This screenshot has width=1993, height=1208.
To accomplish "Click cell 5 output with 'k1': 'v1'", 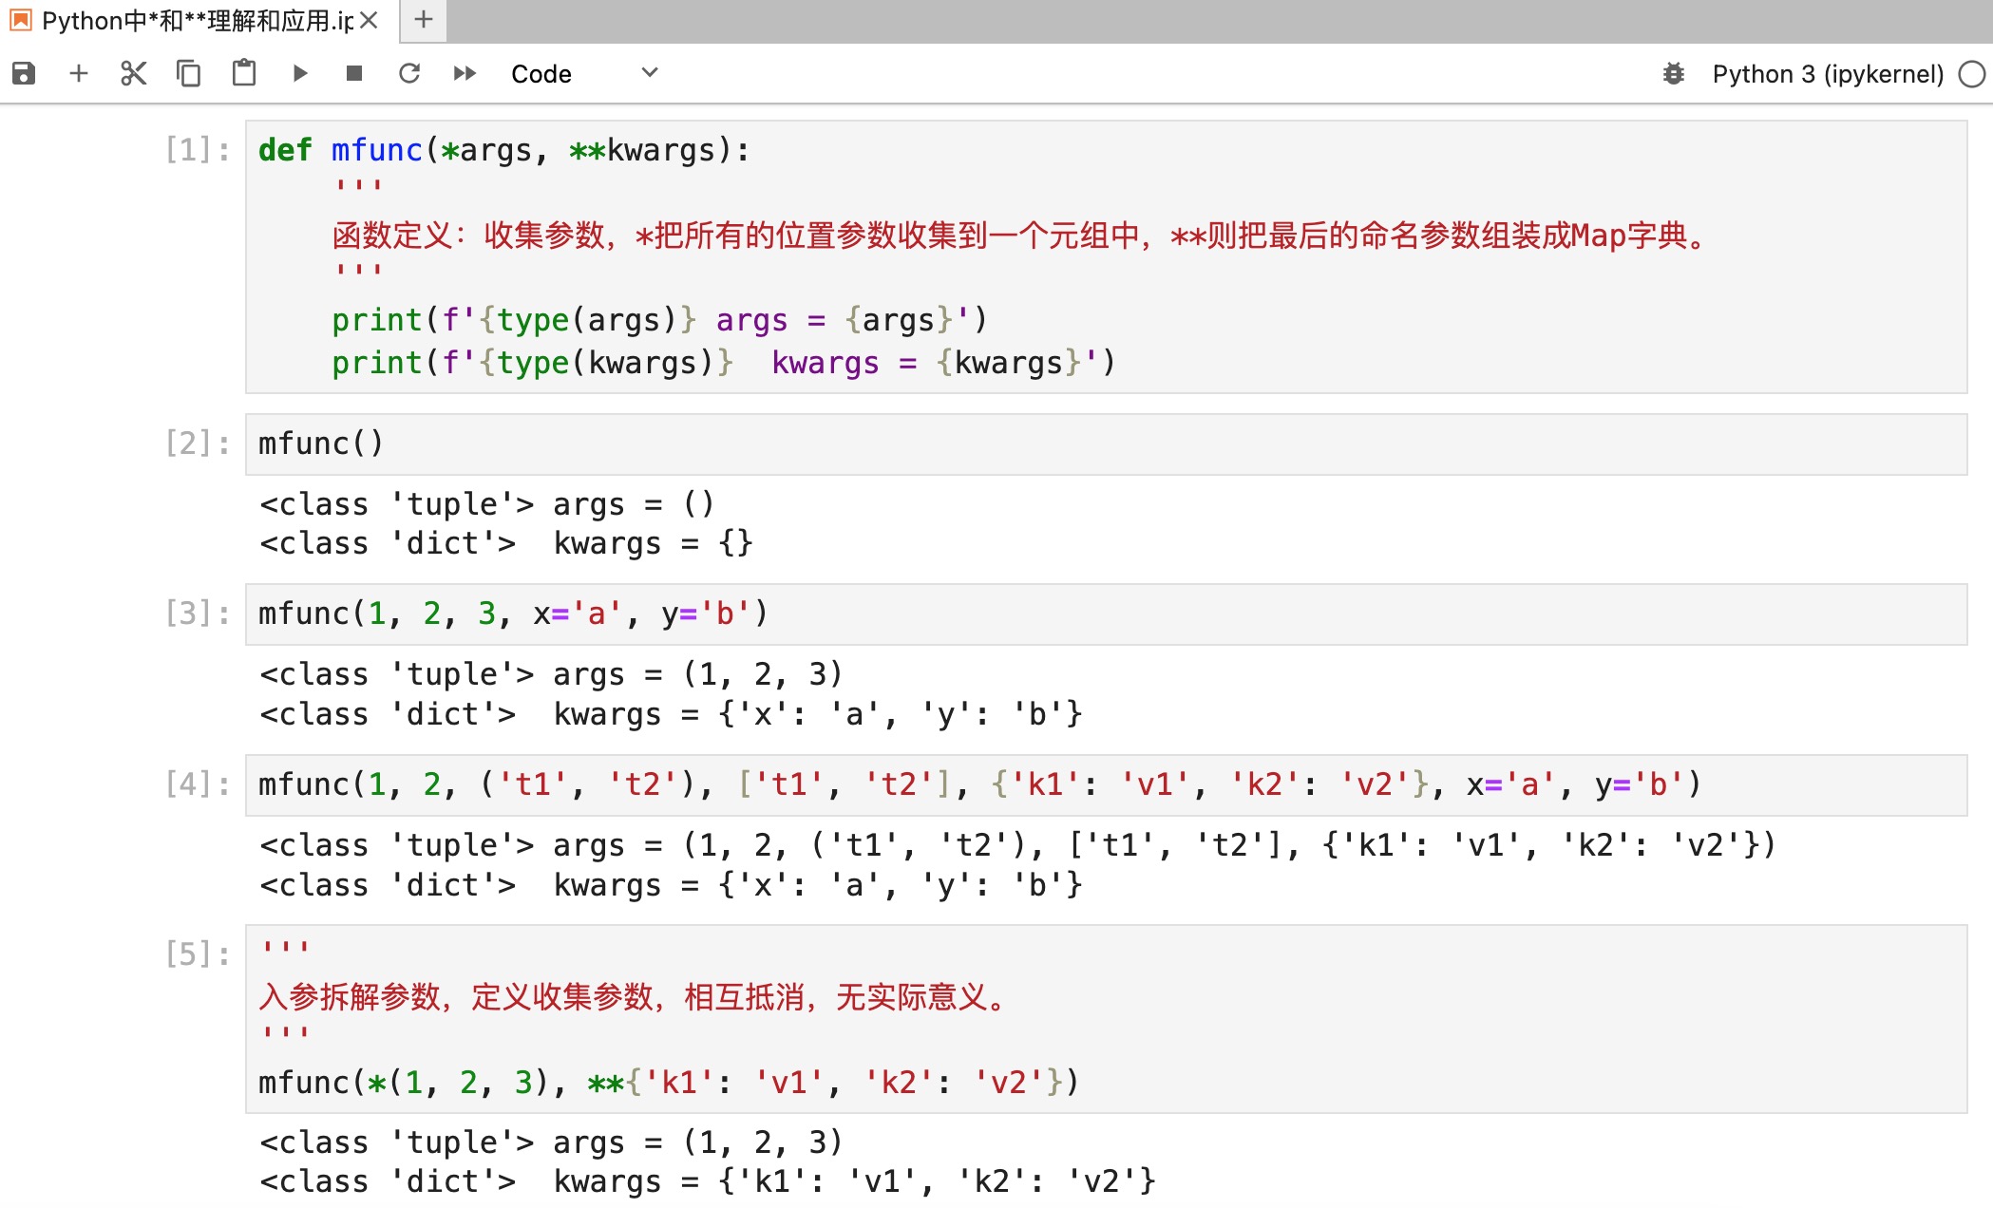I will point(708,1182).
